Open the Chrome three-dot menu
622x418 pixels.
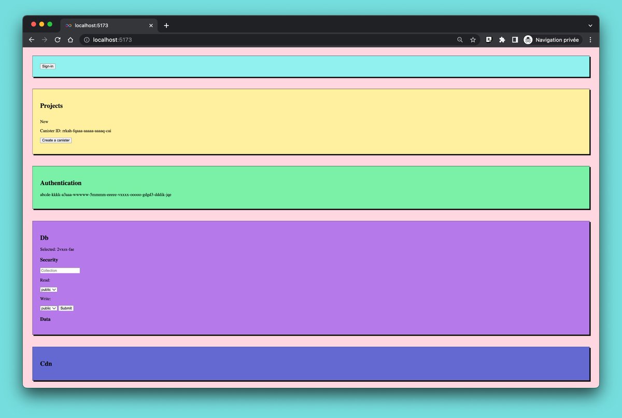[590, 39]
